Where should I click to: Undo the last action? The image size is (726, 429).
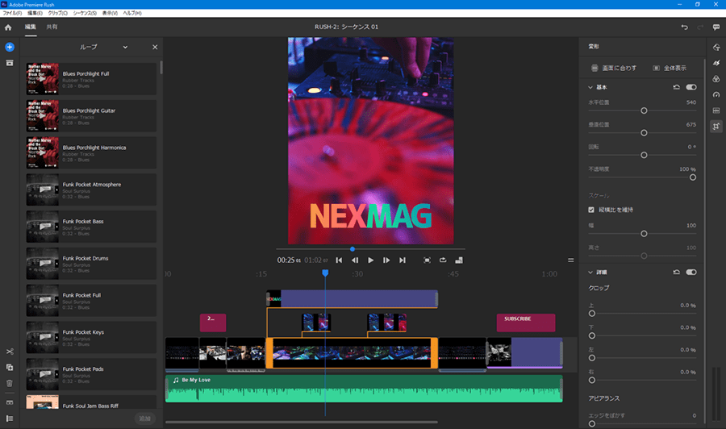click(684, 27)
